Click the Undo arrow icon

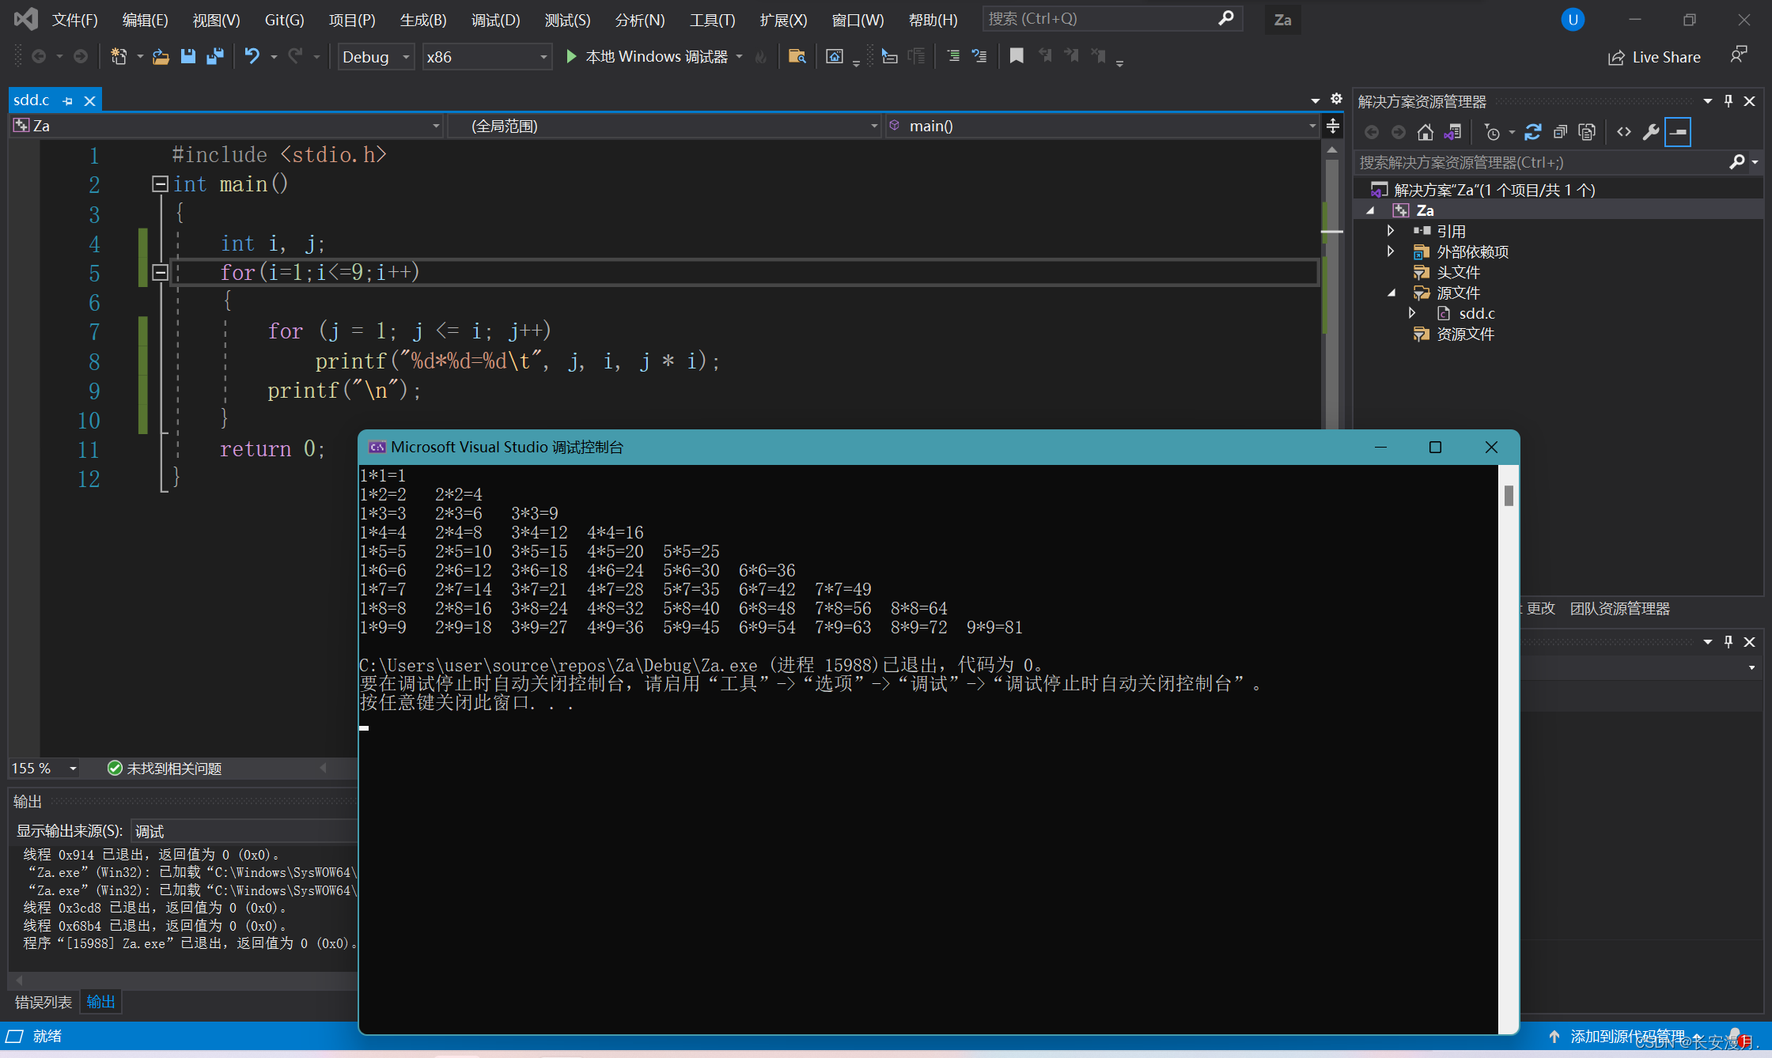252,56
